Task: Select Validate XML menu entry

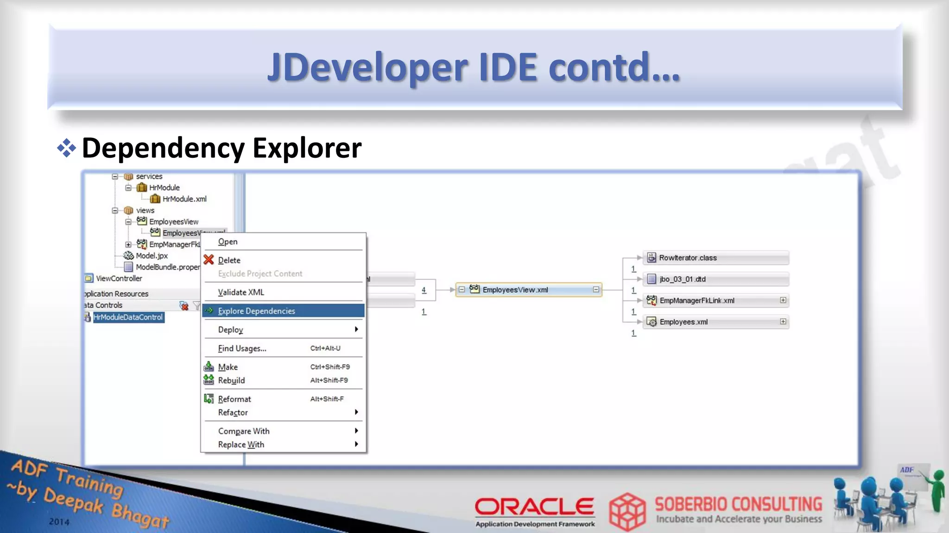Action: pyautogui.click(x=241, y=292)
